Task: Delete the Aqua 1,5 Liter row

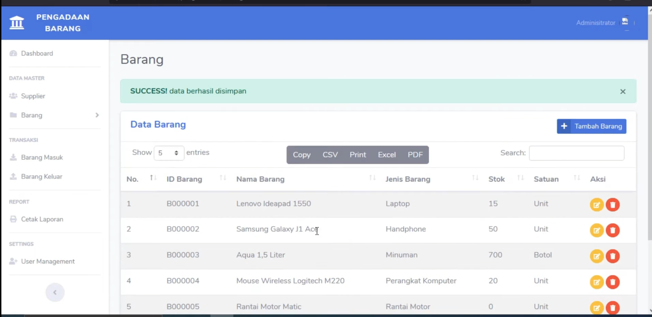Action: 613,256
